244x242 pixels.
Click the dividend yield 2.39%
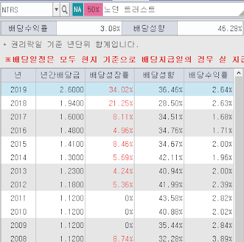coord(222,185)
